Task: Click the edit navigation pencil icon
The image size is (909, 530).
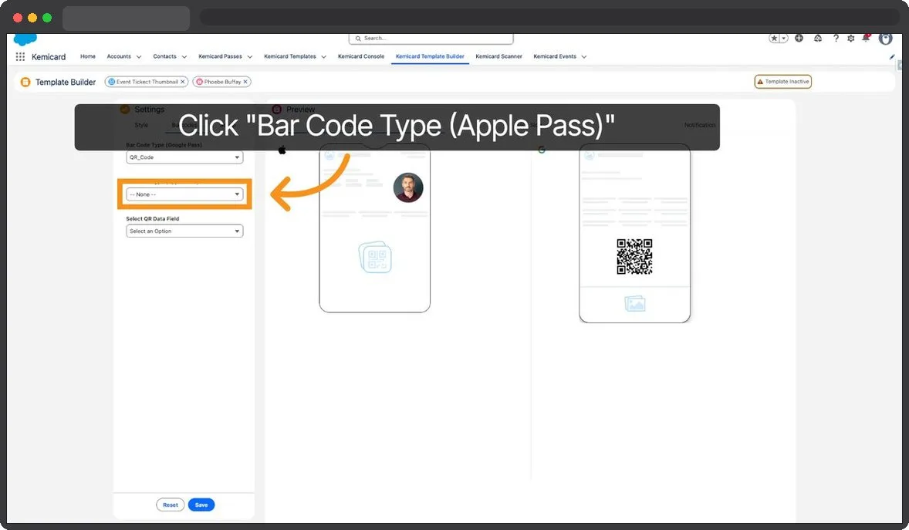Action: (891, 57)
